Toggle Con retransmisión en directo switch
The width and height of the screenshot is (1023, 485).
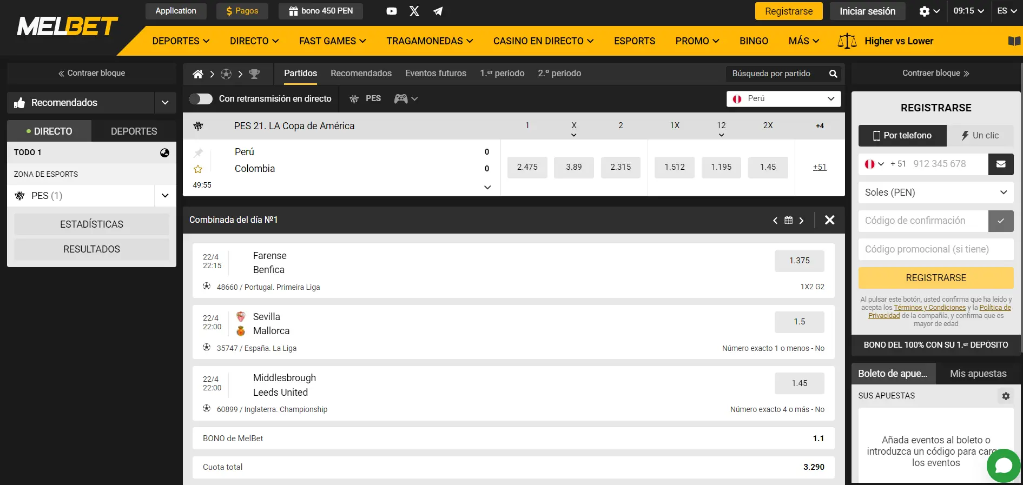(x=201, y=99)
